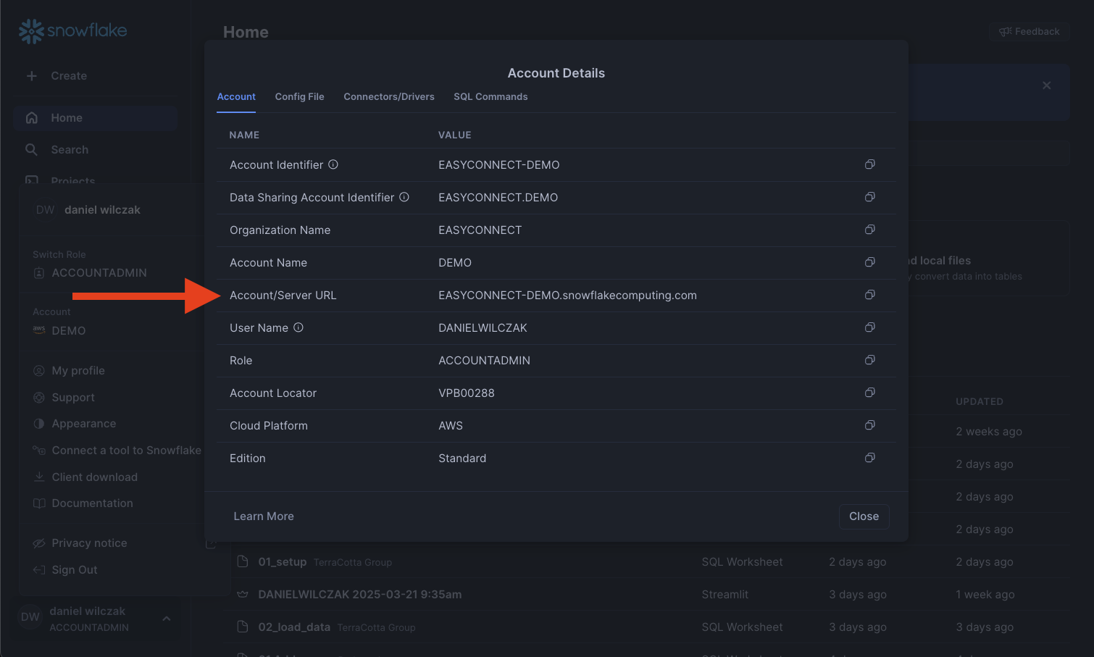
Task: Copy the Account/Server URL value
Action: (x=869, y=295)
